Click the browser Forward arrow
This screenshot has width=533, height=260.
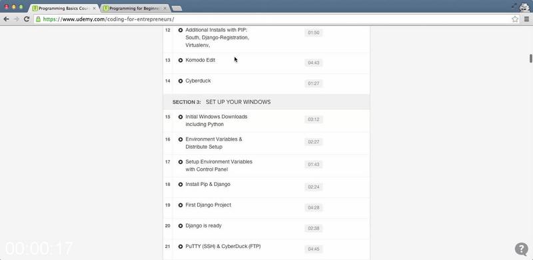coord(16,19)
